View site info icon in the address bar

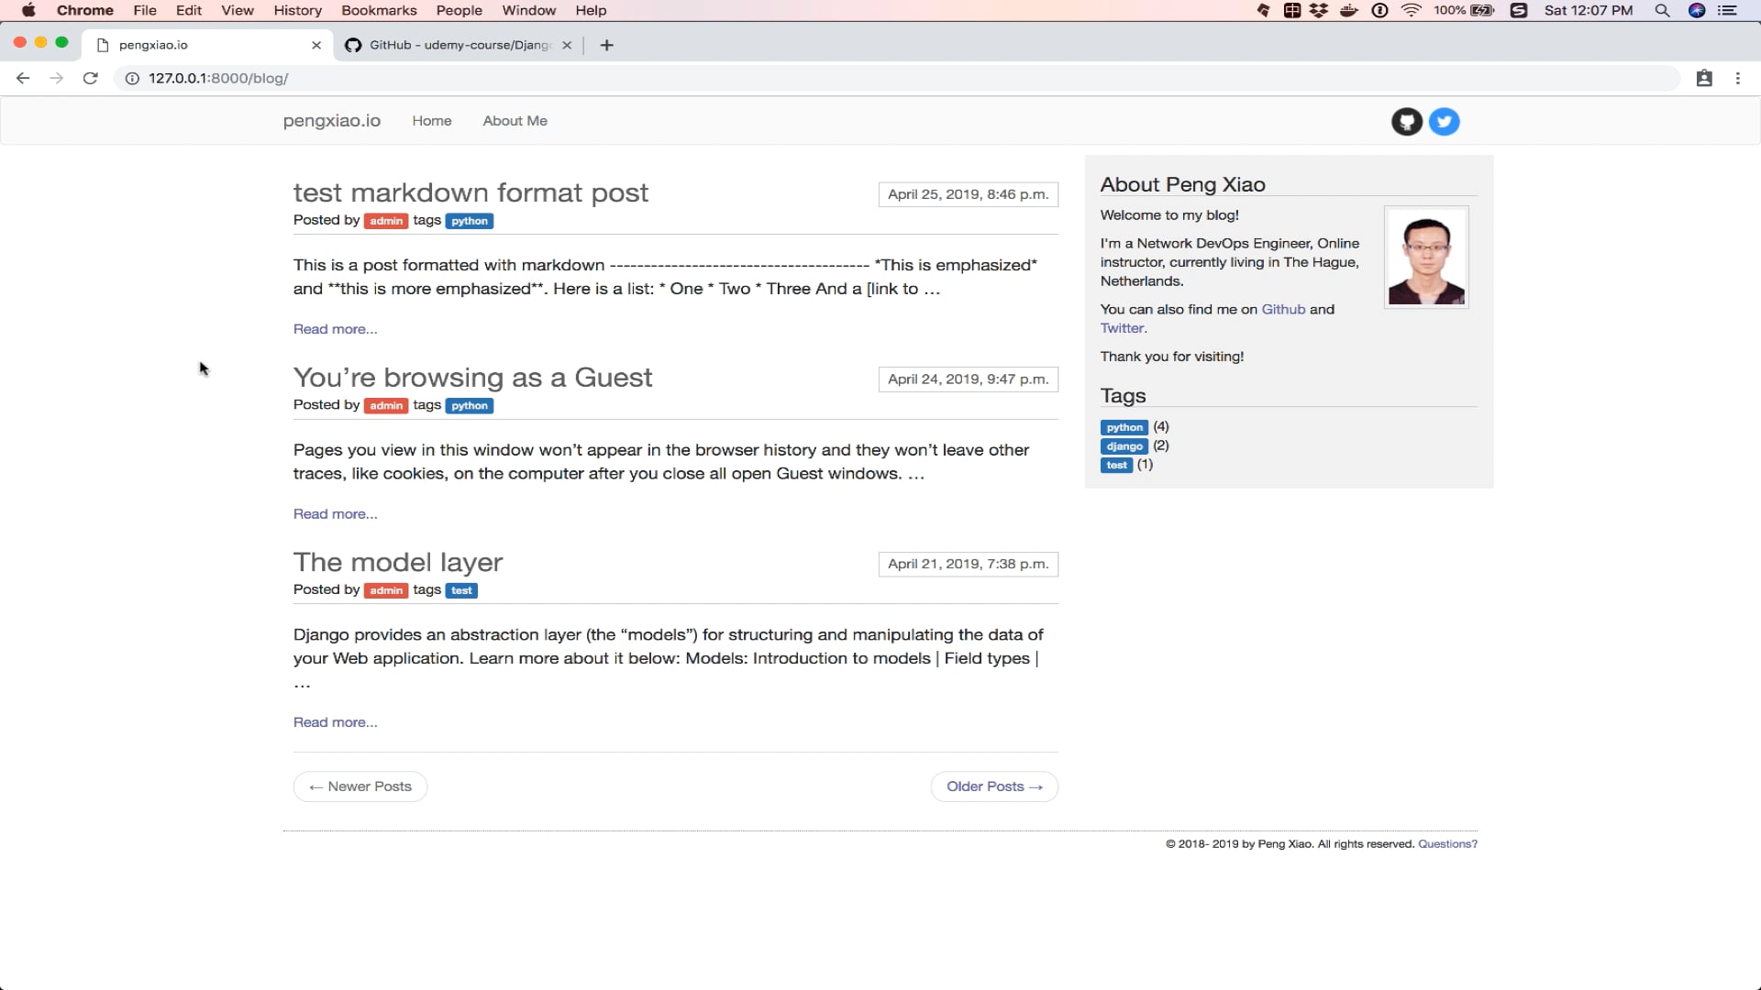point(132,78)
